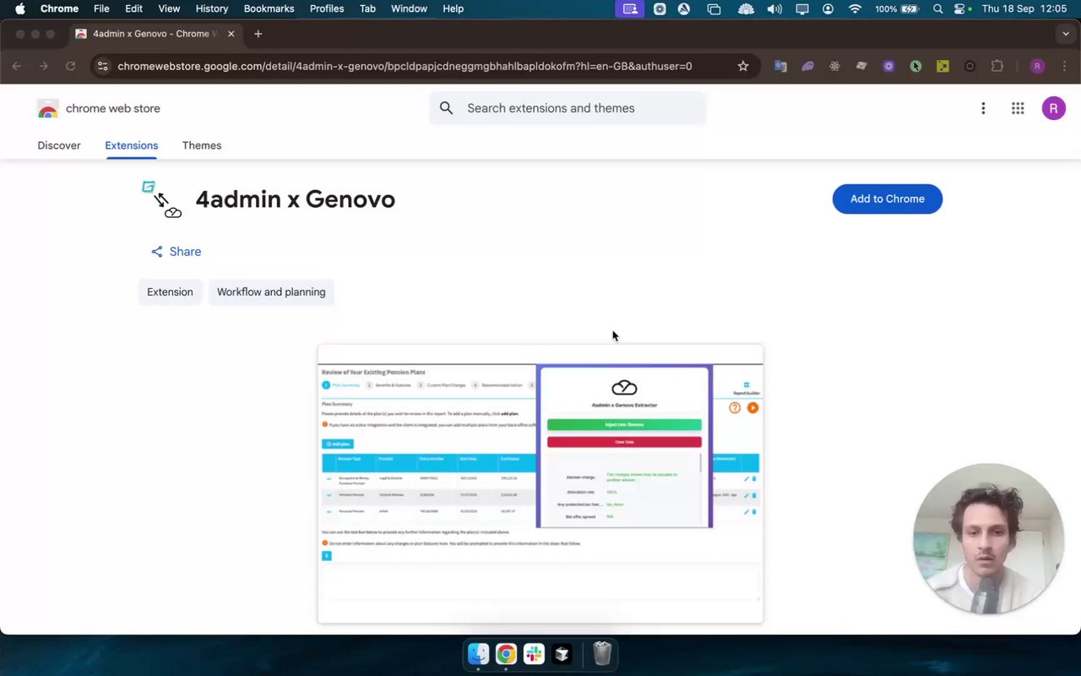Click the date and time in menu bar

pos(1026,8)
